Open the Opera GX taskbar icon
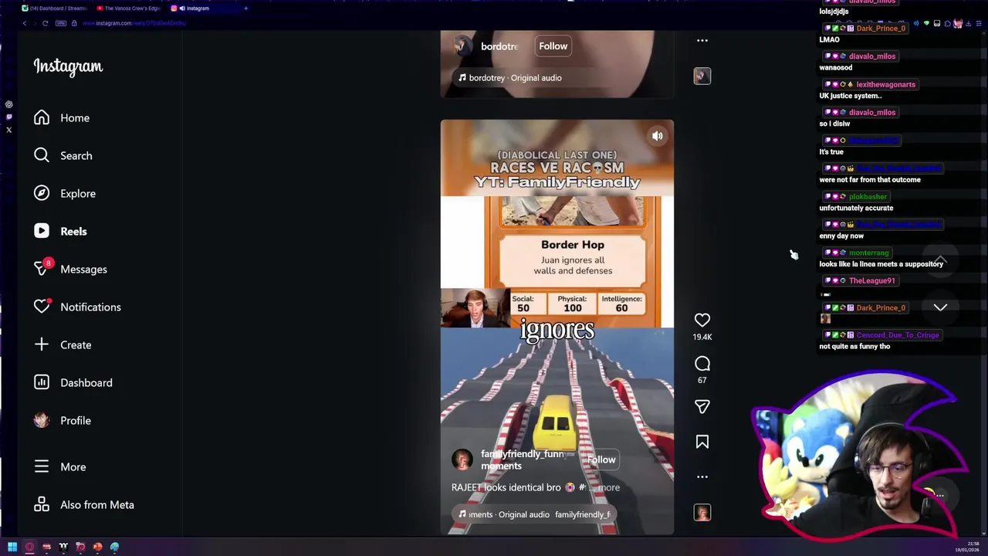988x556 pixels. click(29, 547)
